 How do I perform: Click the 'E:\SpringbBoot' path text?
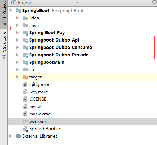68,11
